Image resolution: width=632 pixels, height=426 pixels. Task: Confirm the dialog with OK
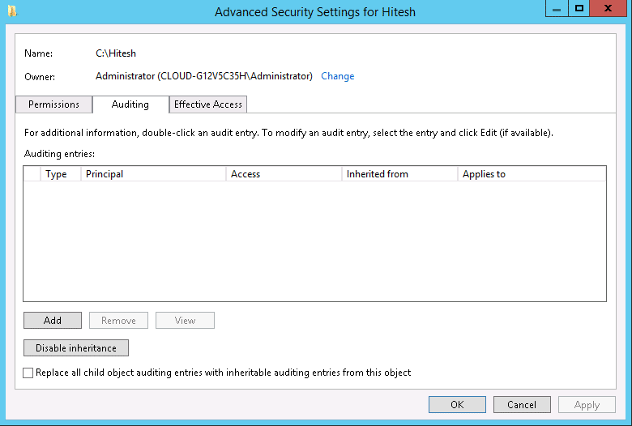(x=457, y=405)
